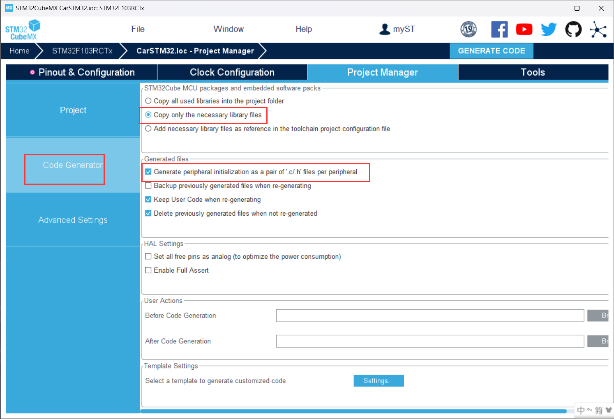
Task: Open the File menu
Action: 138,29
